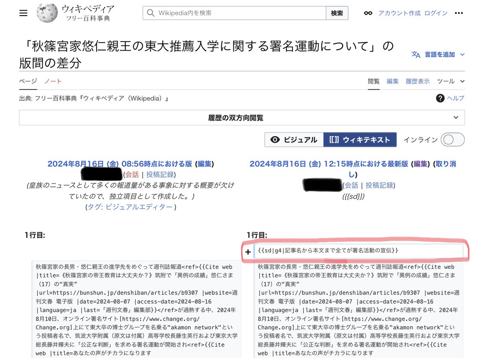The height and width of the screenshot is (358, 484).
Task: Click the Wikipedia globe logo
Action: pyautogui.click(x=47, y=13)
